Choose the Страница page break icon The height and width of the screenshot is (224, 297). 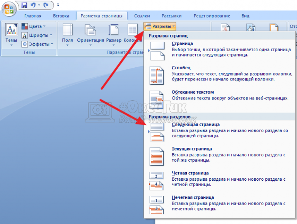(157, 51)
